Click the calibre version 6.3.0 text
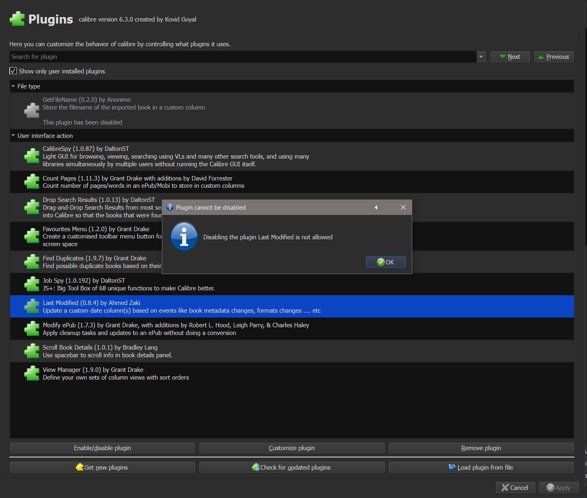This screenshot has width=587, height=498. pos(138,19)
